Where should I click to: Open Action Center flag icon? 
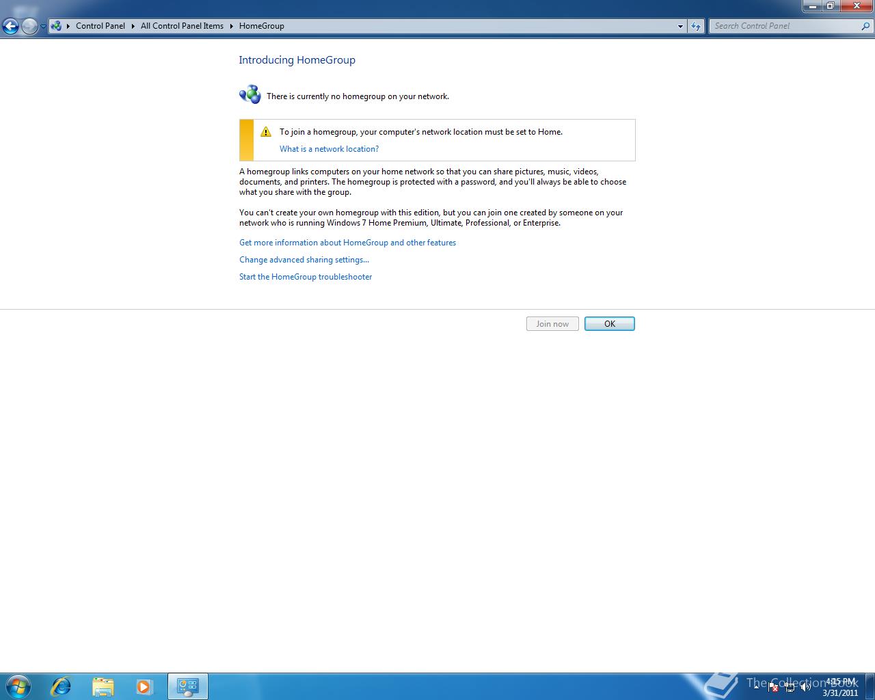[773, 688]
